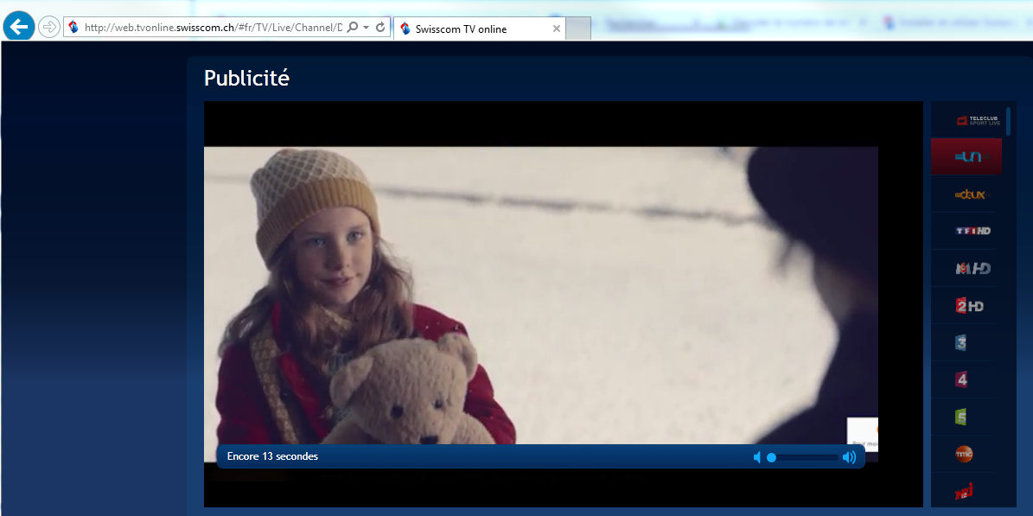Refresh the Swisscom TV page
Viewport: 1033px width, 516px height.
click(x=380, y=28)
